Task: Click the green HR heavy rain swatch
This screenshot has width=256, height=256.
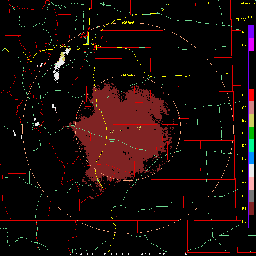Action: (x=251, y=133)
